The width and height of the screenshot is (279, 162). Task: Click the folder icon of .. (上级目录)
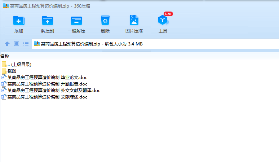point(4,64)
